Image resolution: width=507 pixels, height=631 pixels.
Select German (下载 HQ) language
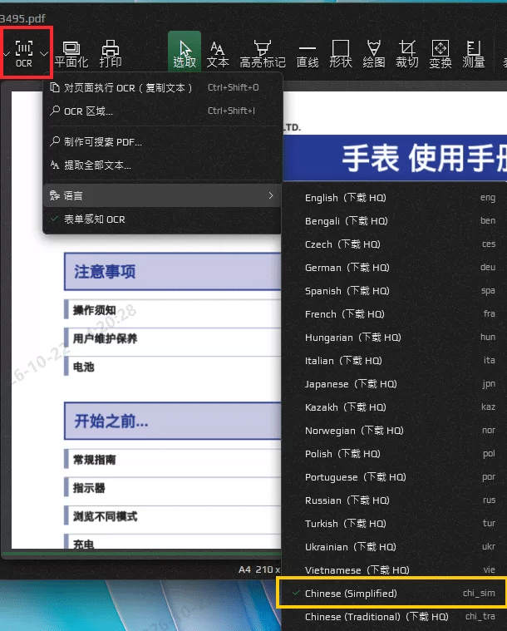[394, 268]
